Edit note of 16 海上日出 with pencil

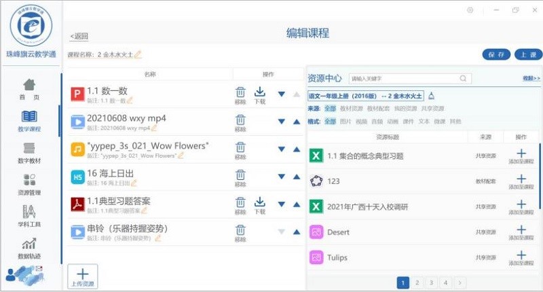click(x=134, y=183)
